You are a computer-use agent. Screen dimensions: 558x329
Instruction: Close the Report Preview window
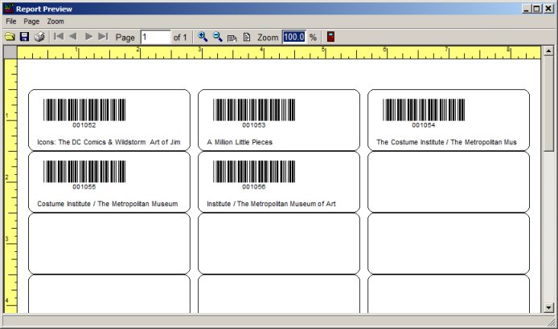click(x=548, y=9)
